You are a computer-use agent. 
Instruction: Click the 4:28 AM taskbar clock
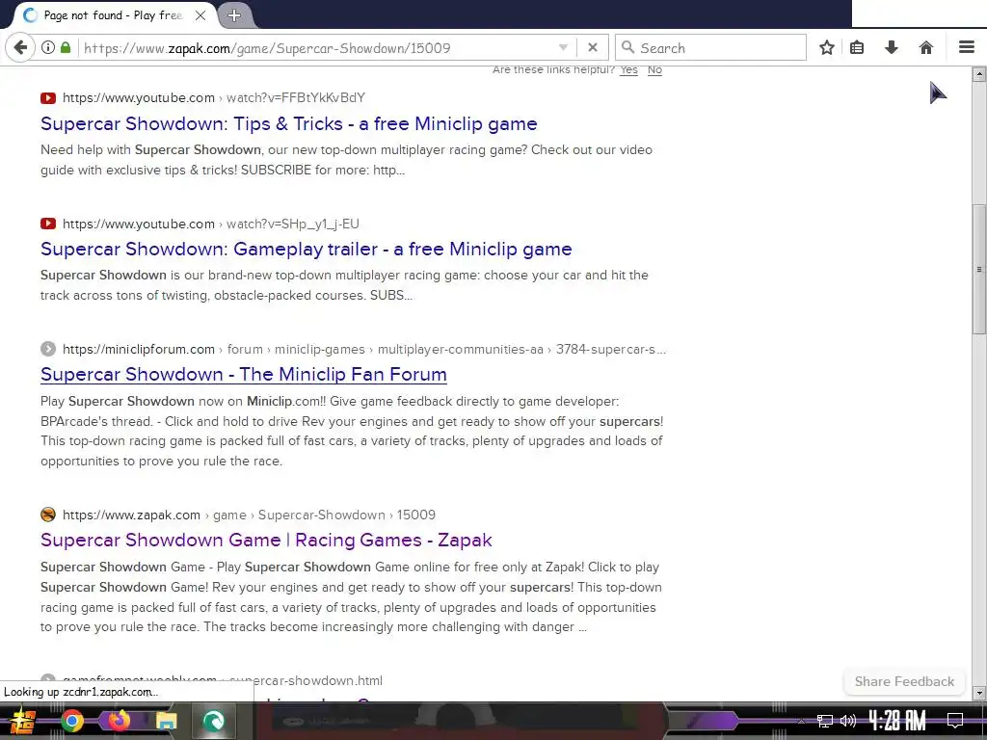click(x=897, y=721)
